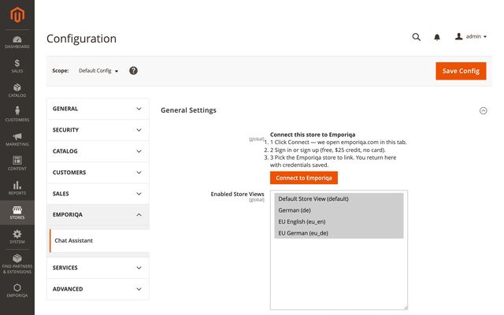This screenshot has height=315, width=504.
Task: Select EU German (eu_de) store view
Action: tap(339, 233)
